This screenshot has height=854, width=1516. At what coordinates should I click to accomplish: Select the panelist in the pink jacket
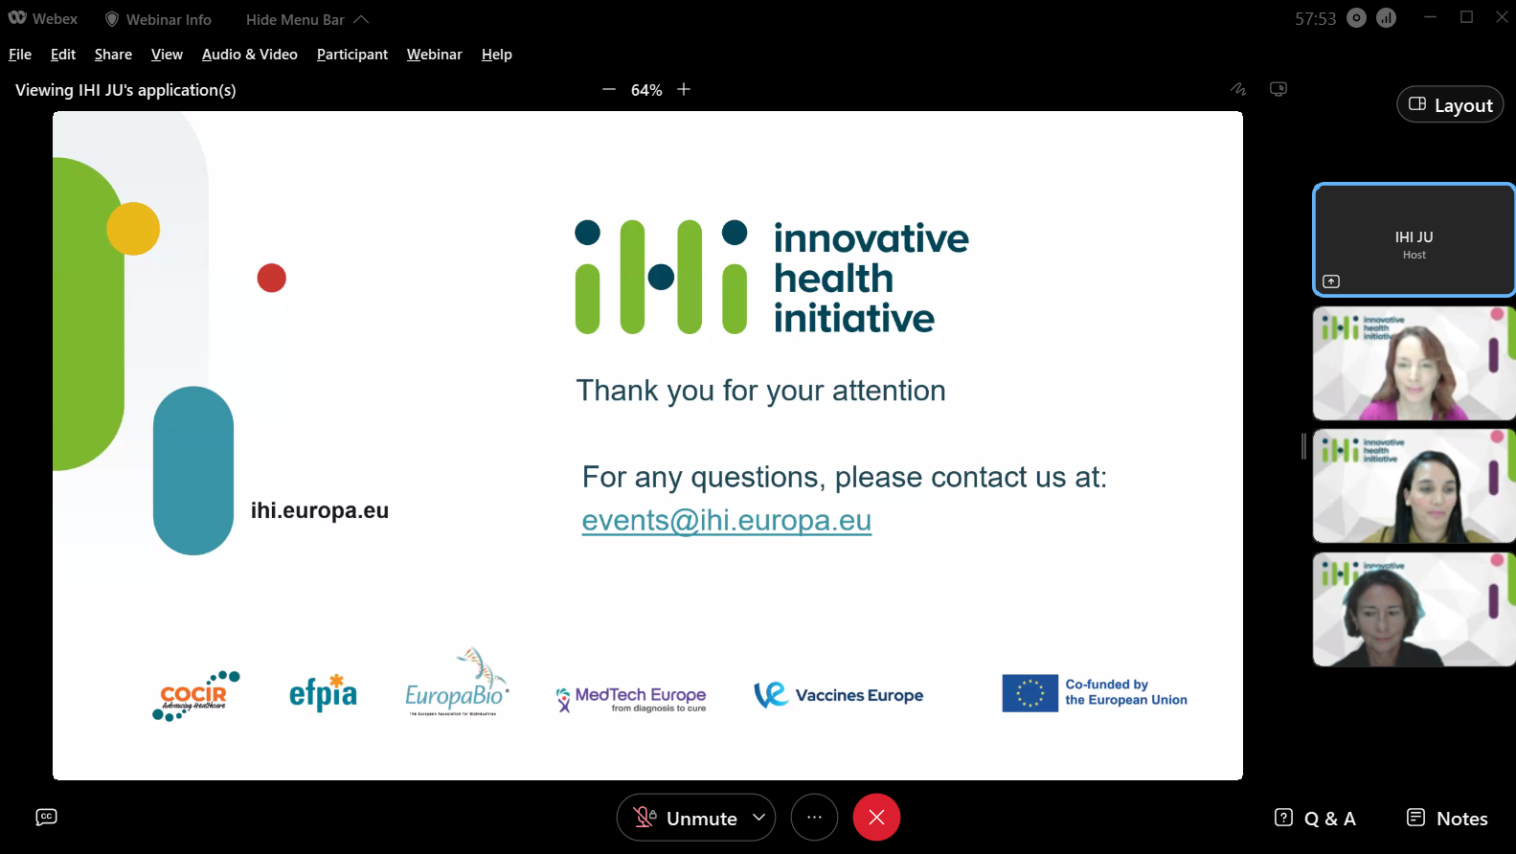[1414, 363]
